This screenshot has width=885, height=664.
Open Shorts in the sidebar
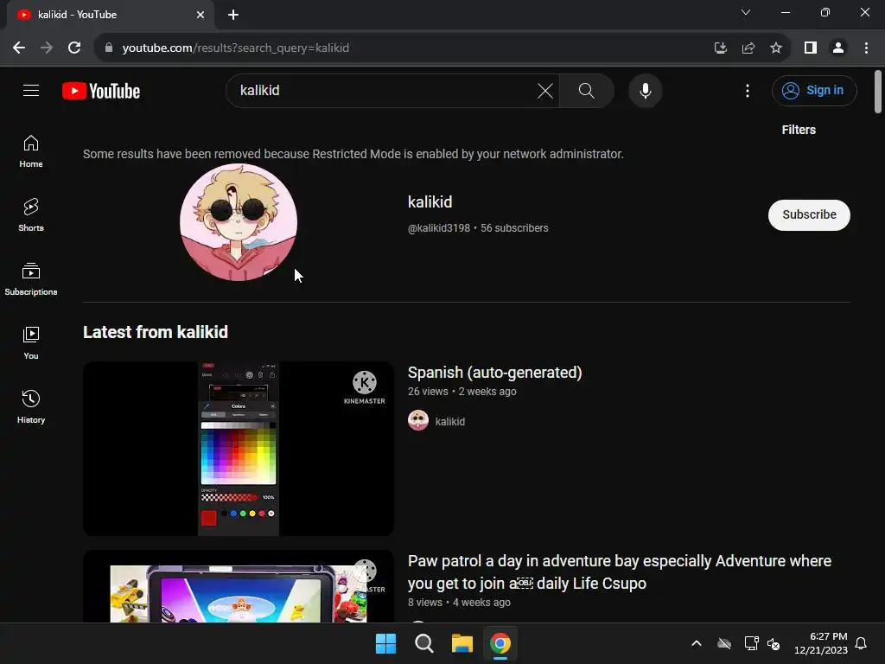pos(31,215)
